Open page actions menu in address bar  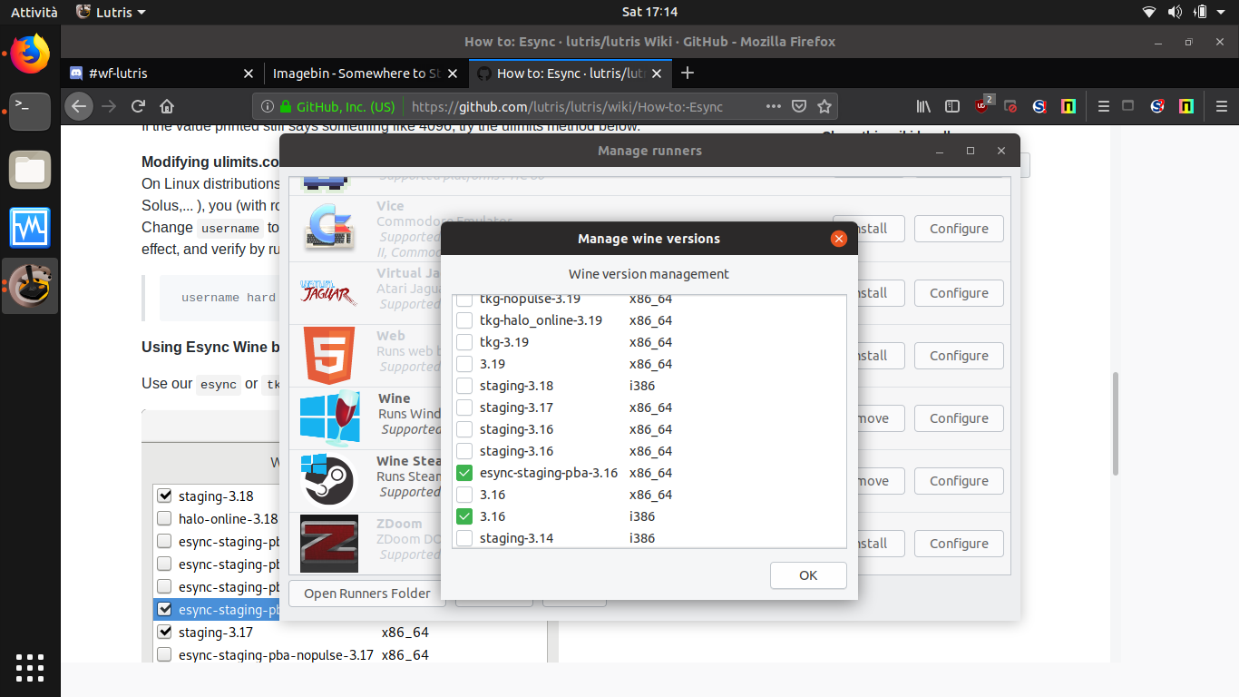774,106
